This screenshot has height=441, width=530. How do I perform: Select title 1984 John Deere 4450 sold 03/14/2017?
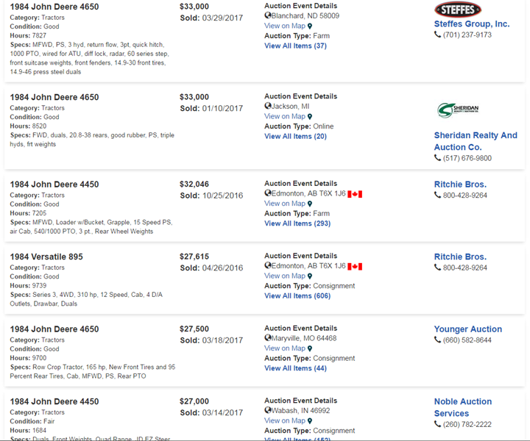pos(54,401)
